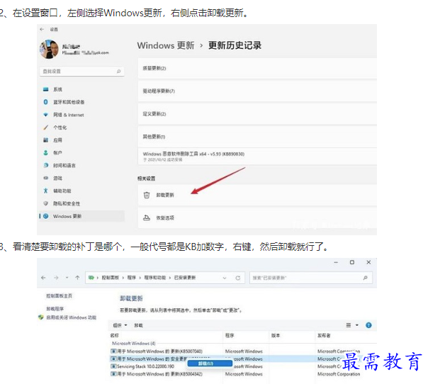428x384 pixels.
Task: Select the Windows 恶意软件删除工具 KB890830 entry
Action: (x=257, y=156)
